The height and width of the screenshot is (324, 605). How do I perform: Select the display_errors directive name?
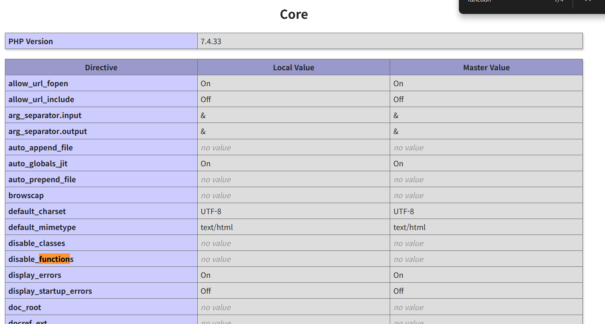coord(35,275)
